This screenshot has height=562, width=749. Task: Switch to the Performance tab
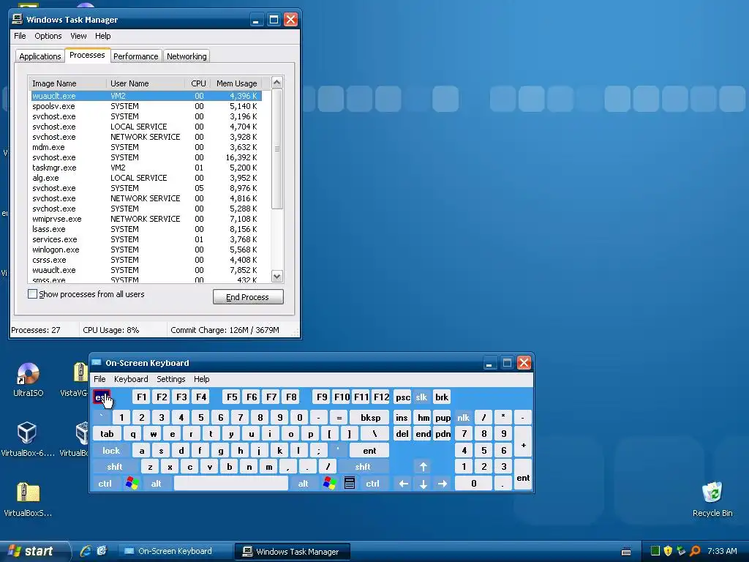[135, 56]
